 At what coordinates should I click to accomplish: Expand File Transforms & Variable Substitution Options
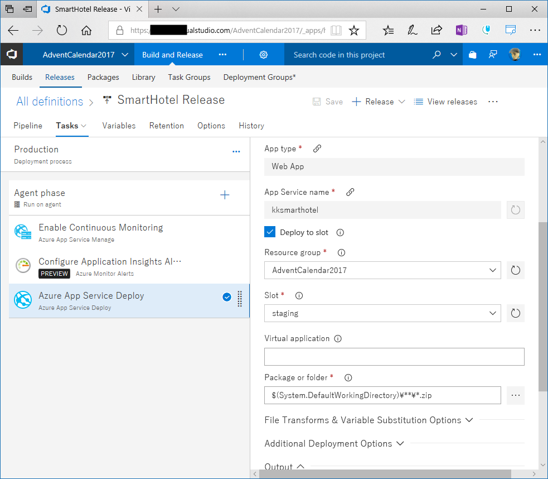pos(368,420)
